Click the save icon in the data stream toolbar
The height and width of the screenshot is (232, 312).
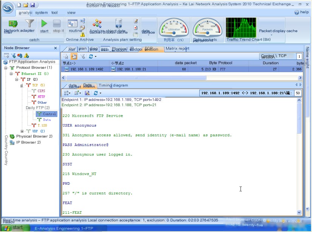(x=87, y=93)
